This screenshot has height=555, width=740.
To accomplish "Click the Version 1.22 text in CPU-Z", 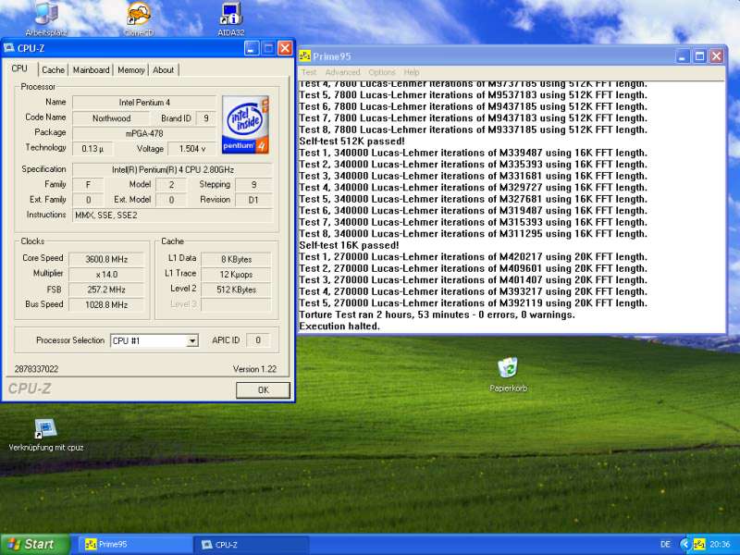I will tap(254, 369).
